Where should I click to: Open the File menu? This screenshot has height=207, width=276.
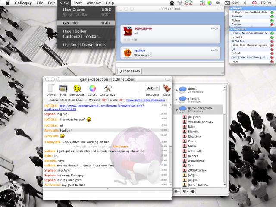40,3
